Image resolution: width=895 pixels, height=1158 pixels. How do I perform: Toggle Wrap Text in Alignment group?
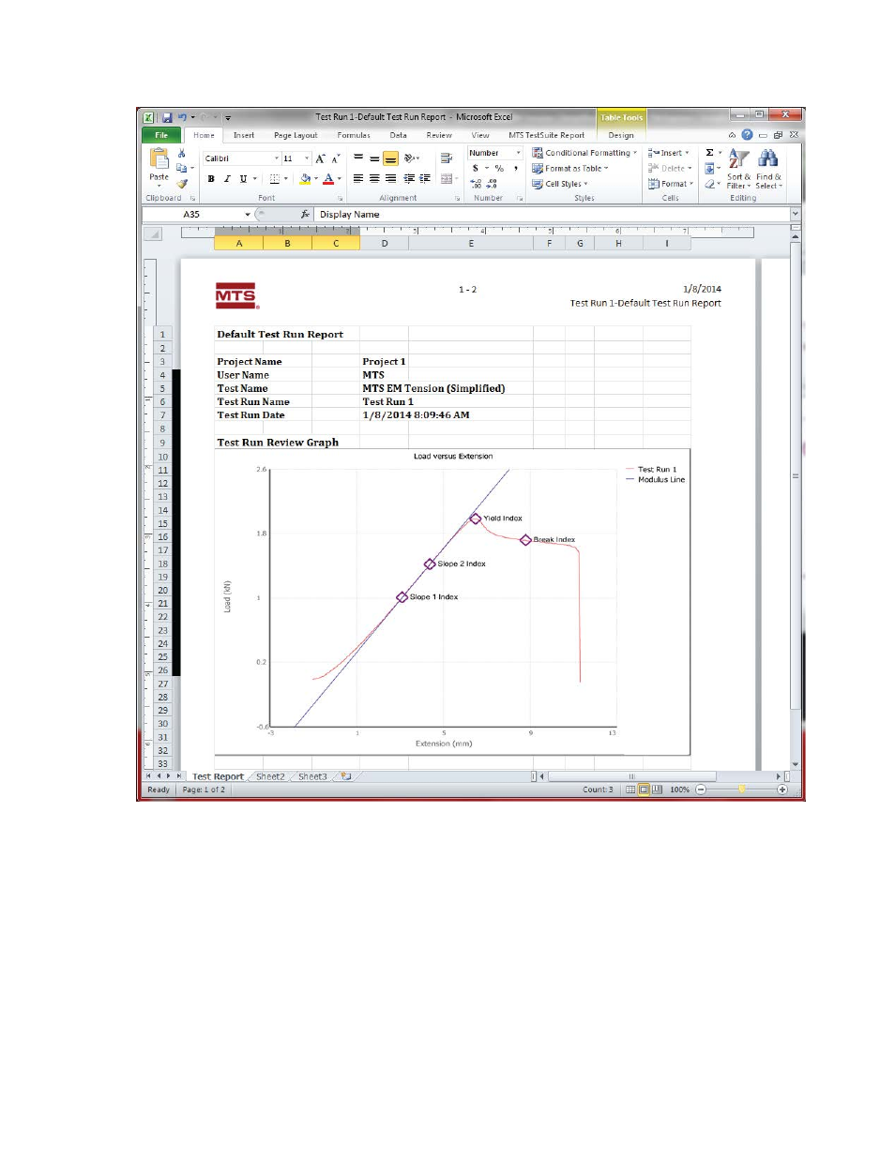[447, 158]
